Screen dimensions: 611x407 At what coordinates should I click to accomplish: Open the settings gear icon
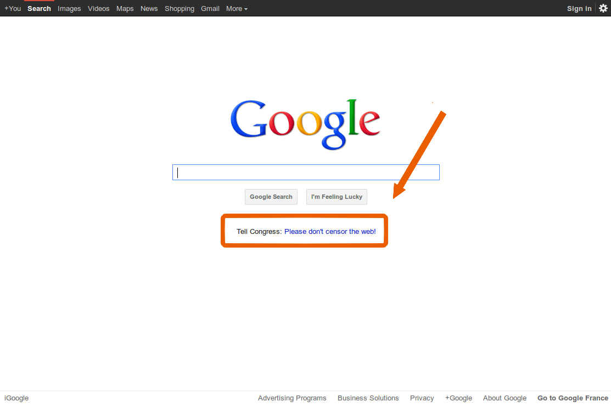point(603,9)
